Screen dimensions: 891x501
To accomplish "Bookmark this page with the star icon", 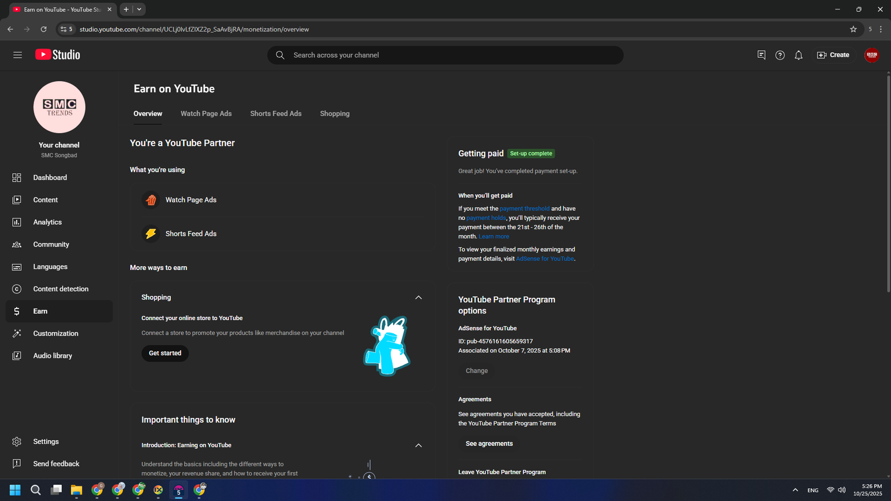I will click(853, 29).
